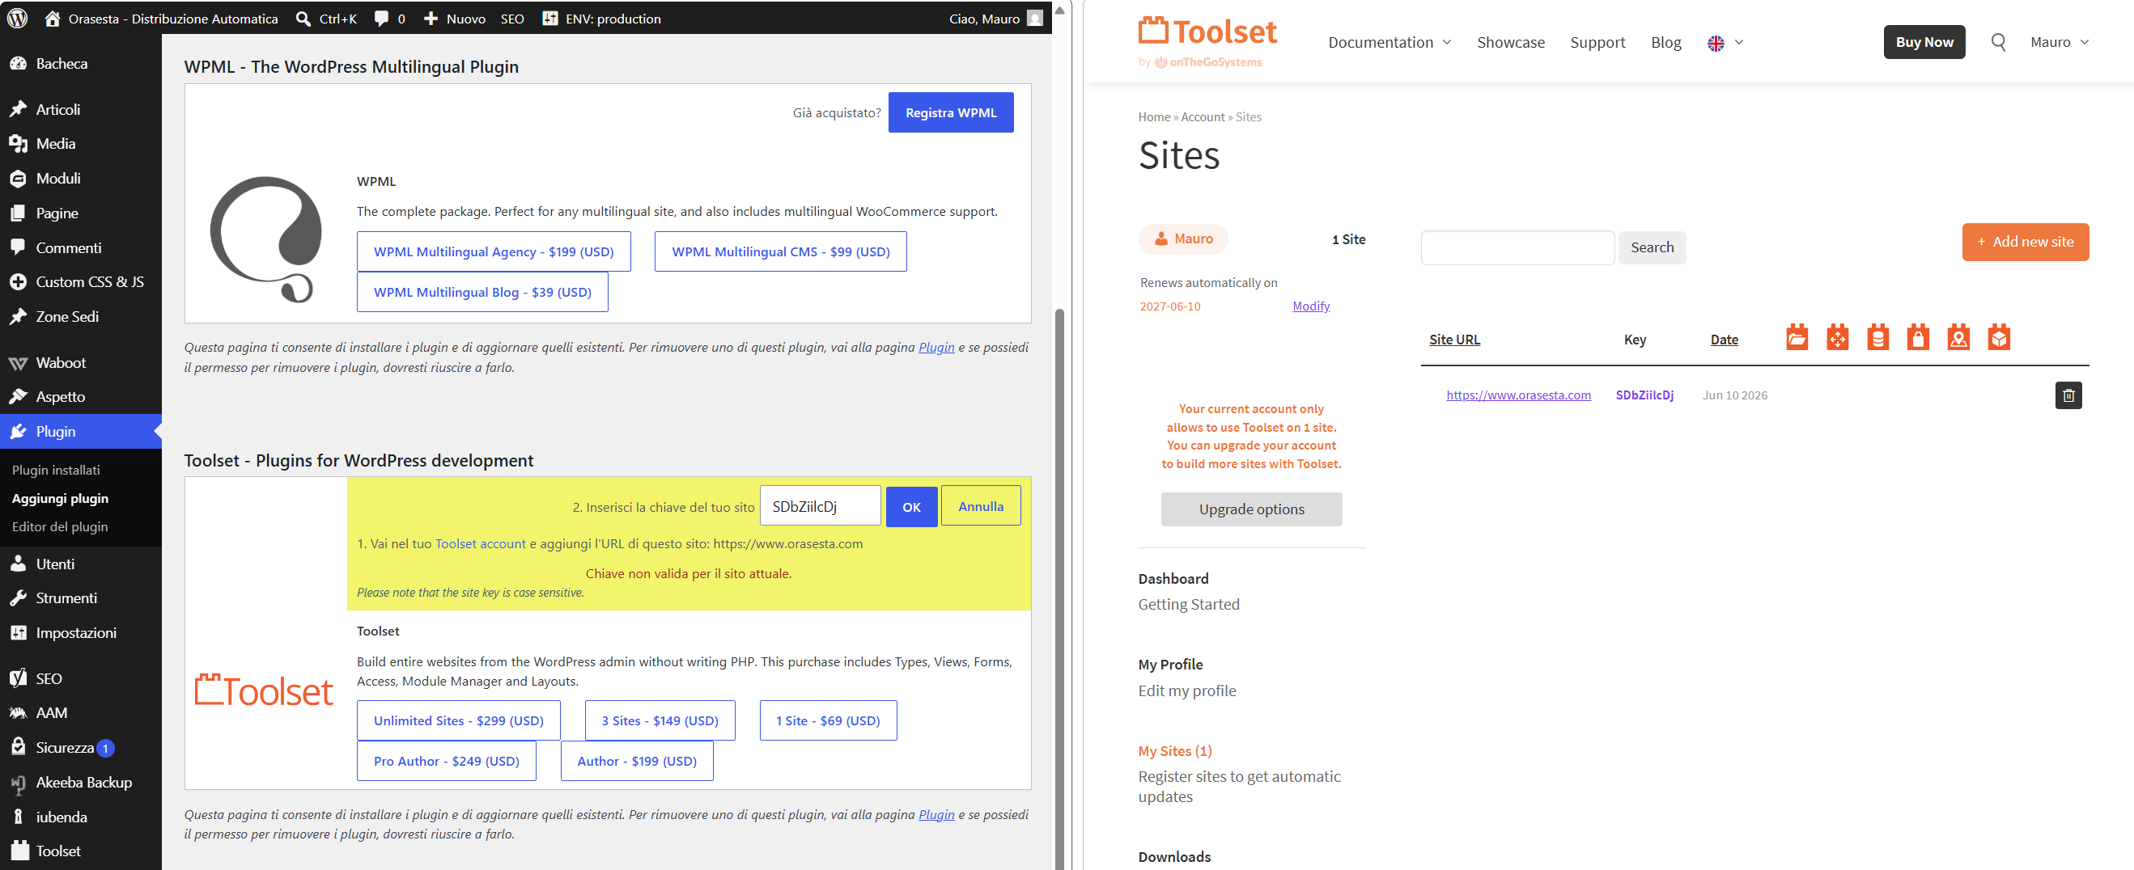Confirm site key with the OK button
The width and height of the screenshot is (2134, 870).
coord(911,507)
